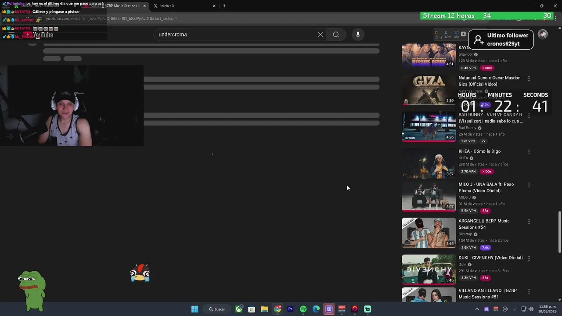The width and height of the screenshot is (562, 316).
Task: Switch to the Inicio / X tab
Action: click(x=184, y=6)
